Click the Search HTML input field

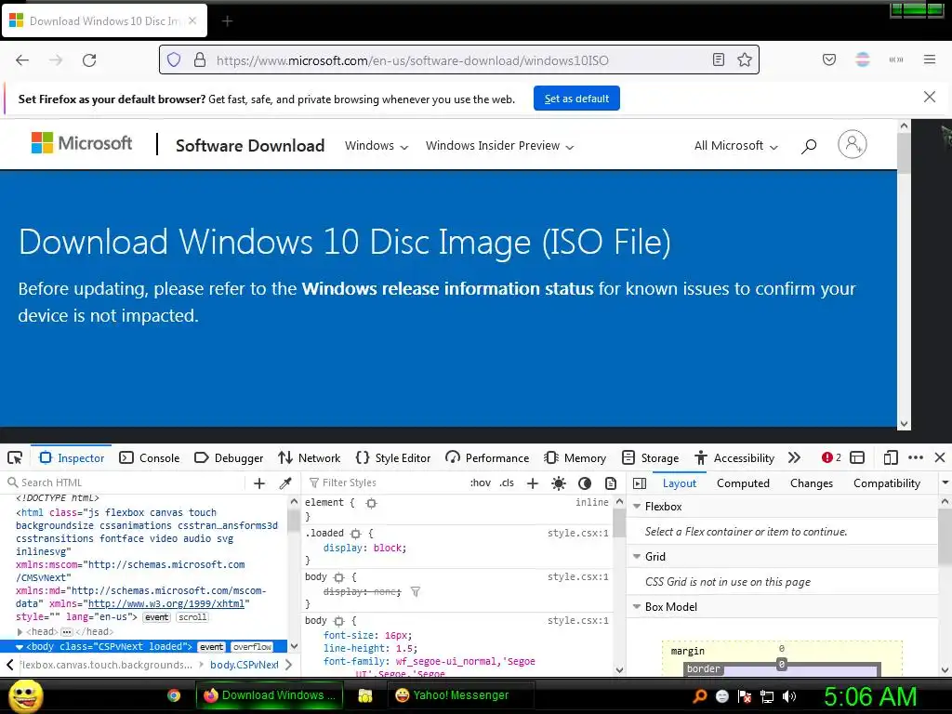(x=127, y=483)
